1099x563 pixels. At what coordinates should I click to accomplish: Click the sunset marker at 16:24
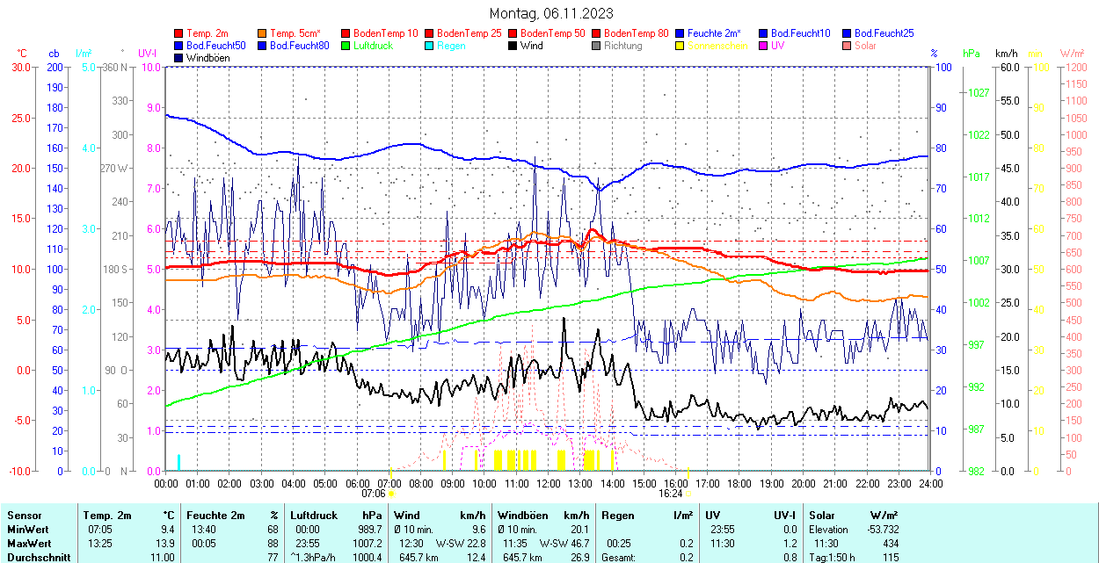pos(688,473)
